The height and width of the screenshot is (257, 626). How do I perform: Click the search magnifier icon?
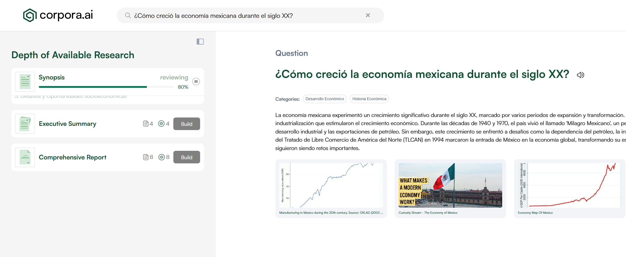point(128,15)
